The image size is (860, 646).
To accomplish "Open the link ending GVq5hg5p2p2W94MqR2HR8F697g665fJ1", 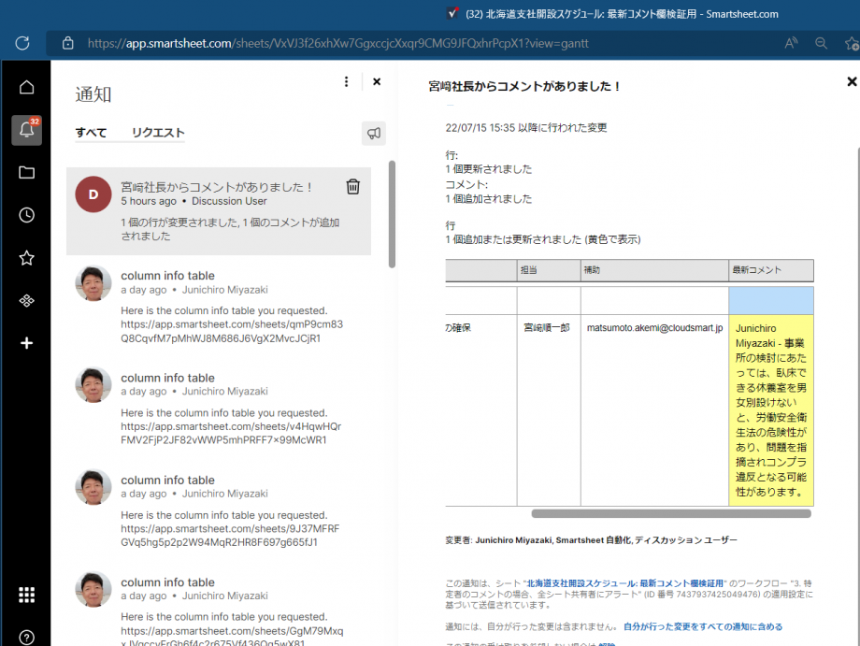I will click(230, 536).
